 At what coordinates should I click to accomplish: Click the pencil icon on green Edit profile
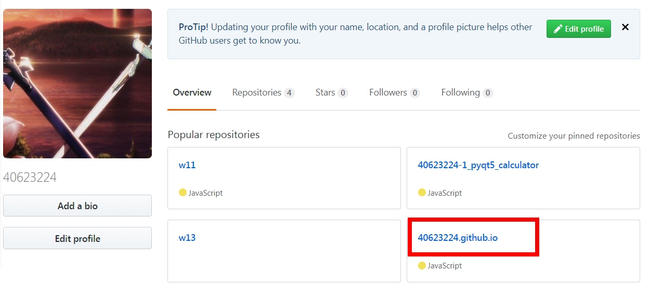557,29
